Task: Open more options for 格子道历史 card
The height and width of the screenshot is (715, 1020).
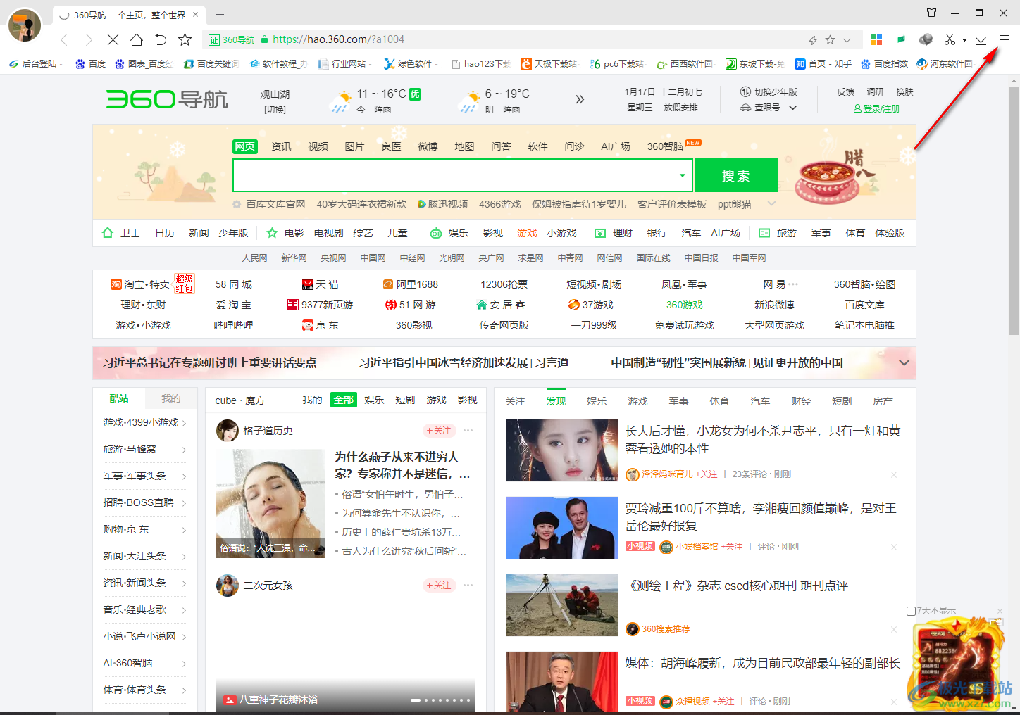Action: 468,431
